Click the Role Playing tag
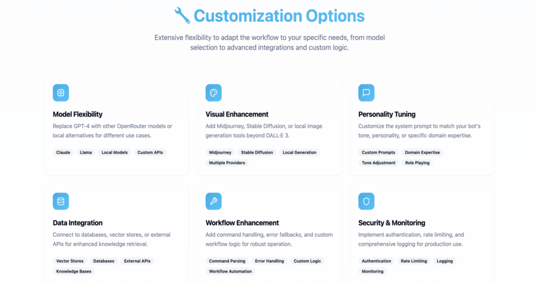Screen dimensions: 537x282 tap(417, 162)
